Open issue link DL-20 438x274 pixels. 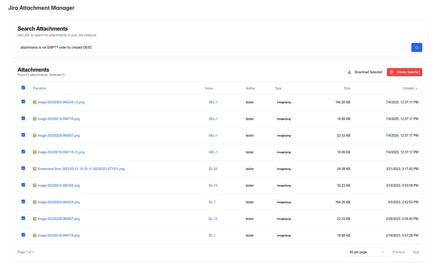click(213, 169)
